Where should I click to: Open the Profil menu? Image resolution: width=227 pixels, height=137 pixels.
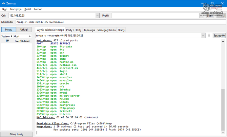pyautogui.click(x=27, y=9)
